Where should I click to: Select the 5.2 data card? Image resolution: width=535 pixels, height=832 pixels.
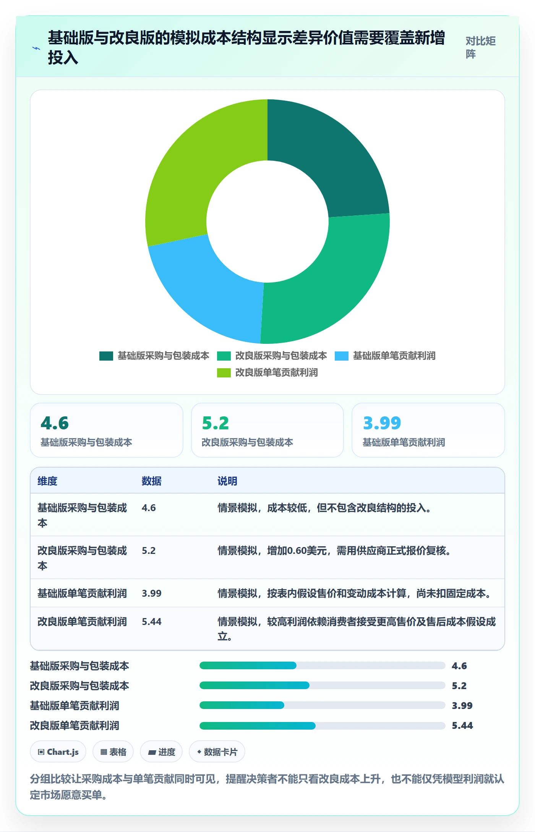pyautogui.click(x=267, y=430)
